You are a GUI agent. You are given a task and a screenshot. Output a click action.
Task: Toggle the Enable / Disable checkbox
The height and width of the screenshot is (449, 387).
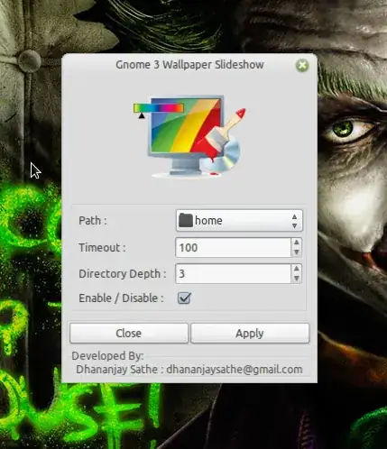click(184, 298)
